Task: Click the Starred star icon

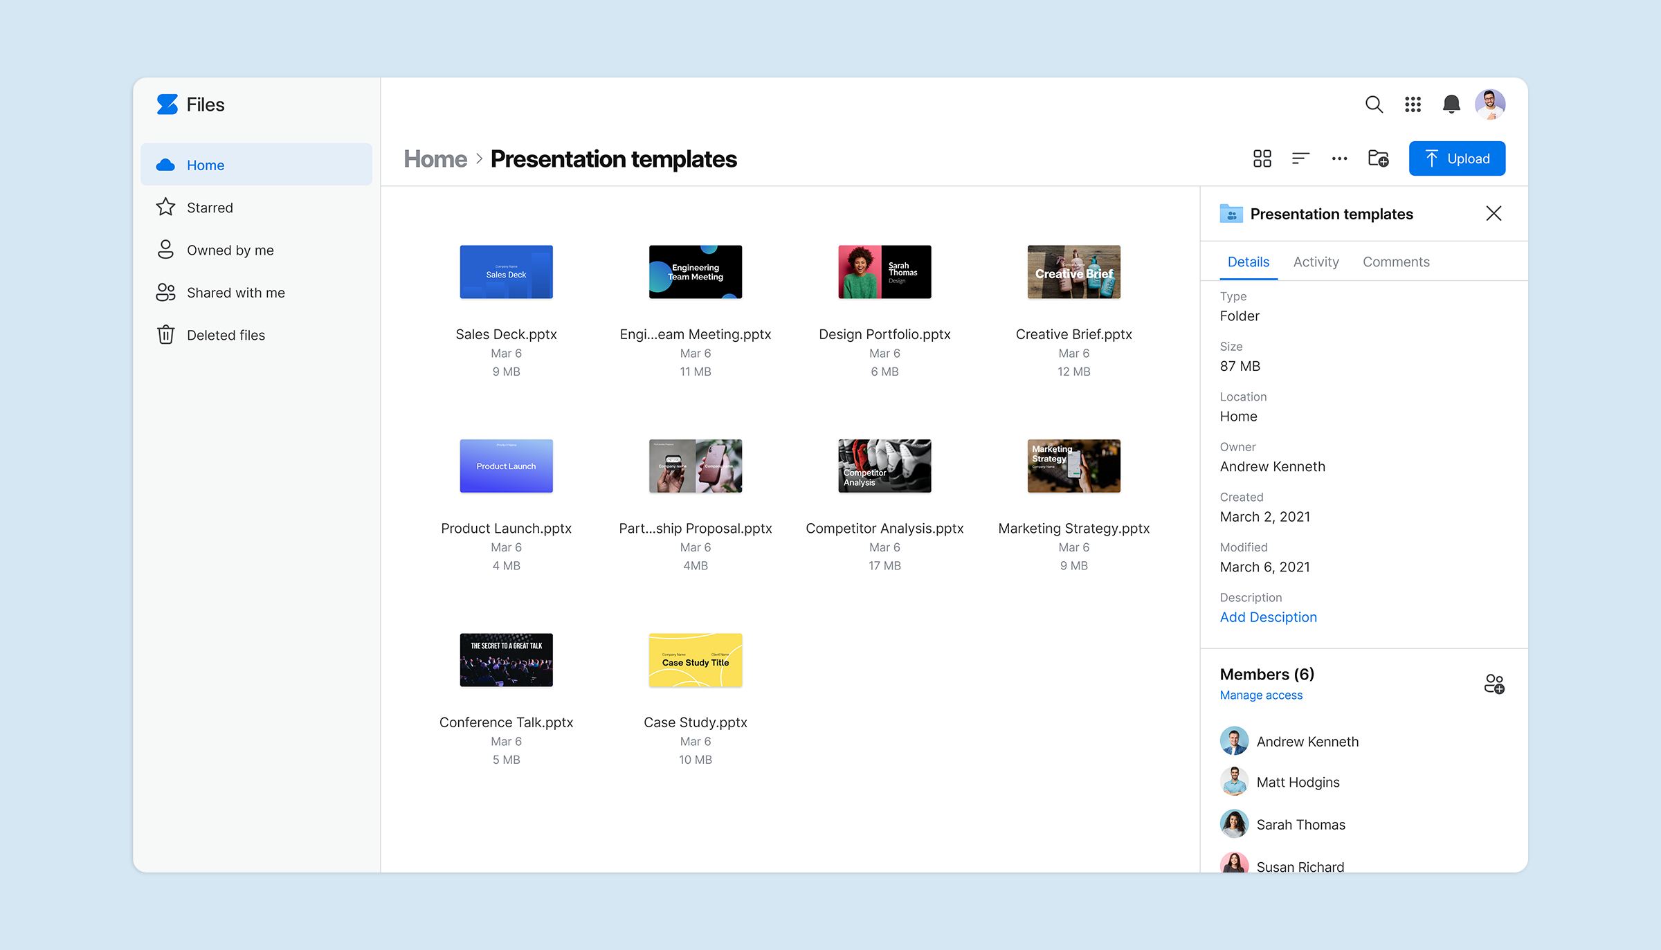Action: point(165,207)
